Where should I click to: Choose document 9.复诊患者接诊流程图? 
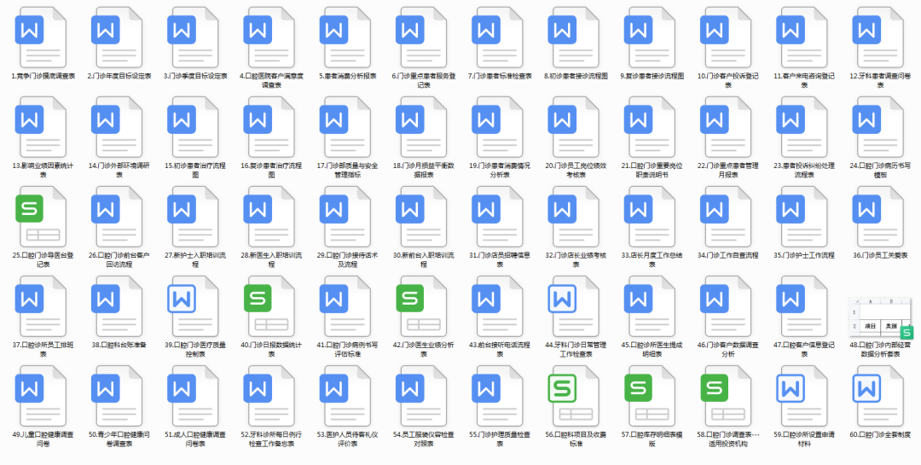[x=652, y=38]
